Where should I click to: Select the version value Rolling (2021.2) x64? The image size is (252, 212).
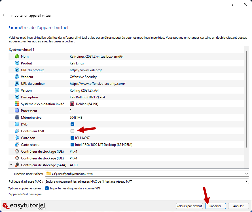click(x=84, y=90)
